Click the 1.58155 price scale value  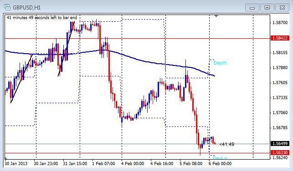280,53
